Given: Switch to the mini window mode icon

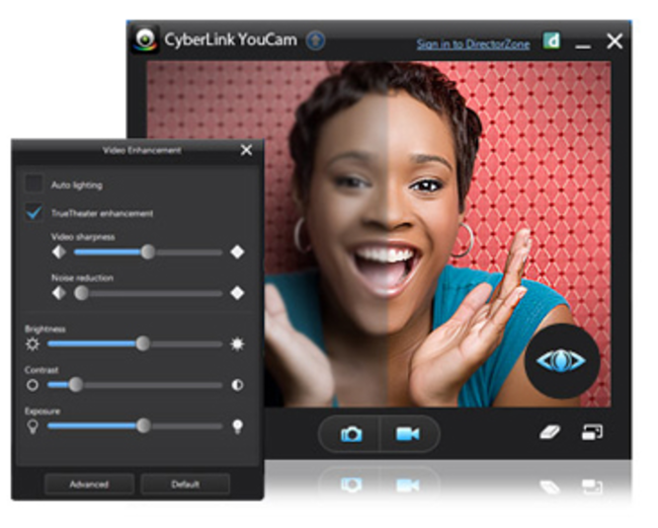Looking at the screenshot, I should point(592,432).
